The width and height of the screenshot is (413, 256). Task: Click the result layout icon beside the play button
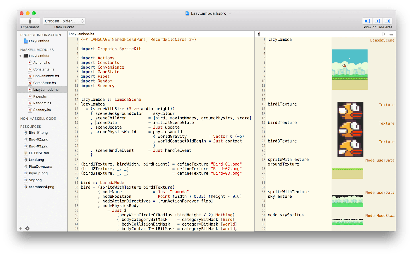[391, 34]
